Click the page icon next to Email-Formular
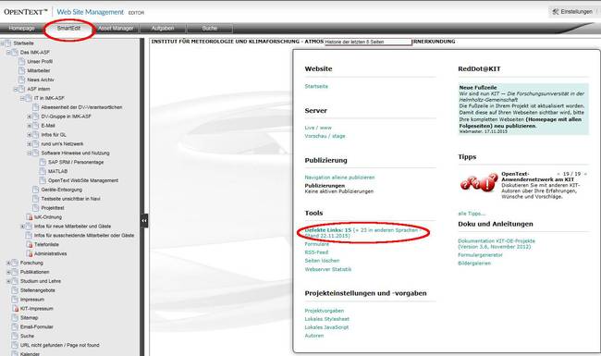601x356 pixels. (16, 327)
